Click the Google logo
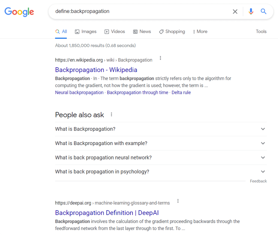The image size is (278, 236). point(19,12)
